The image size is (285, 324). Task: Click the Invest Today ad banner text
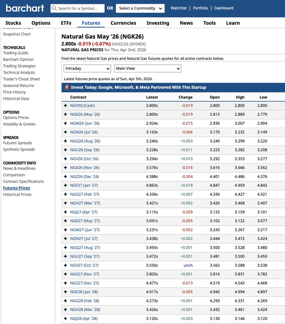[138, 87]
